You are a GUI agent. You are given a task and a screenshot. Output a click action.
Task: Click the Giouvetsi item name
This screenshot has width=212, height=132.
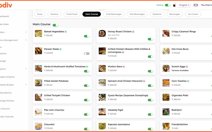49,124
